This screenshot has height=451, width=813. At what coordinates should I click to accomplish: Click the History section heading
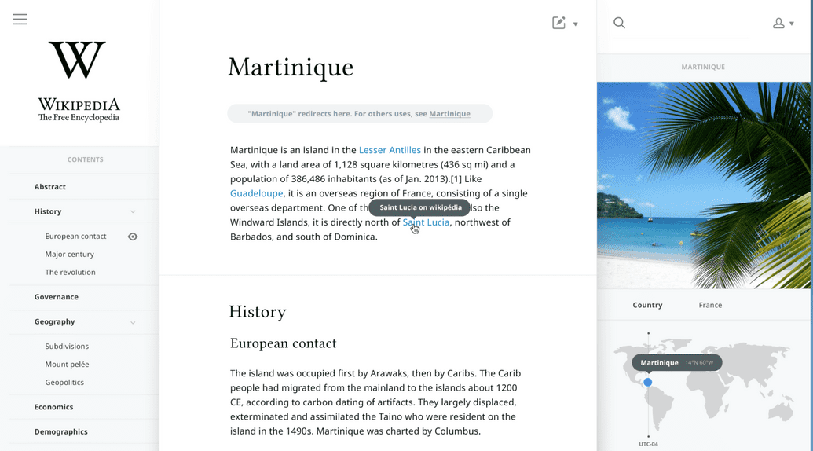(x=258, y=312)
